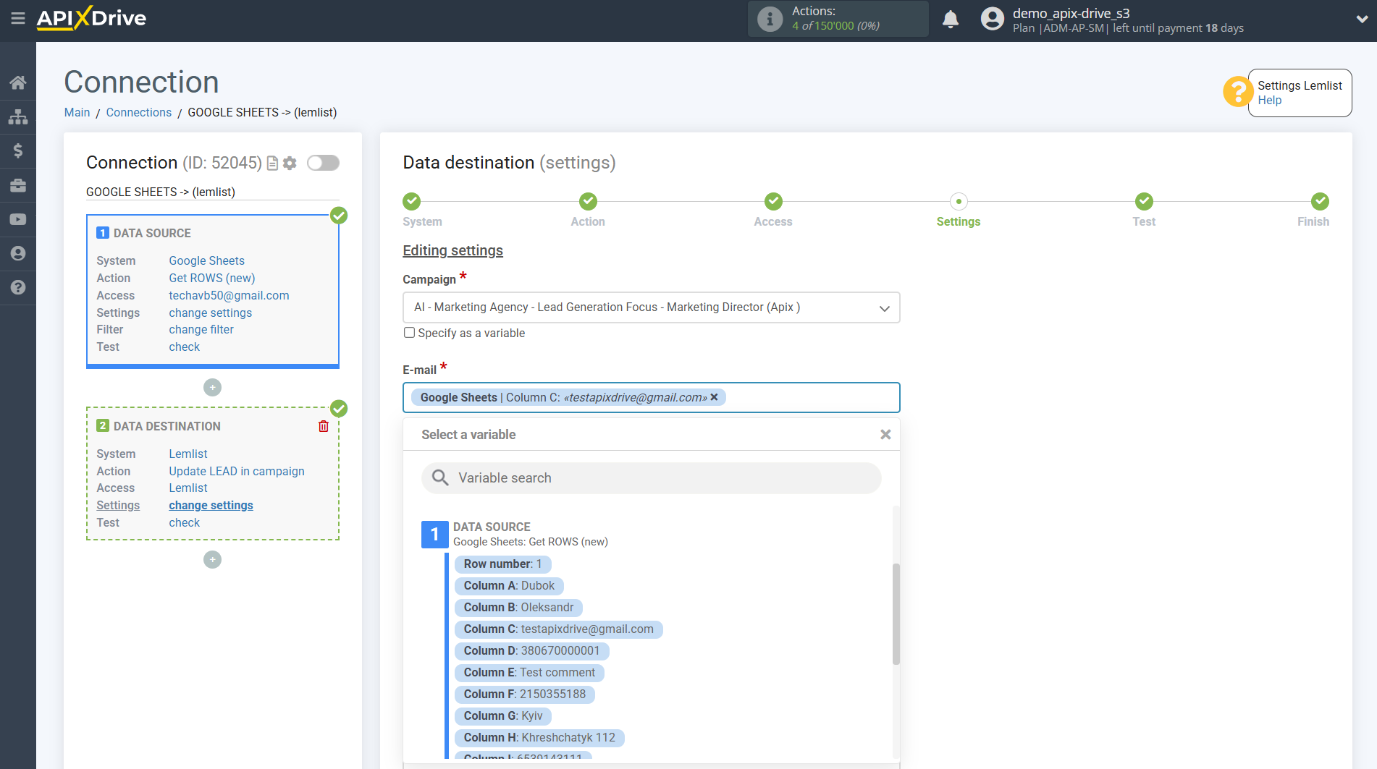The width and height of the screenshot is (1377, 769).
Task: Select the Column D: 380670000001 variable
Action: tap(531, 650)
